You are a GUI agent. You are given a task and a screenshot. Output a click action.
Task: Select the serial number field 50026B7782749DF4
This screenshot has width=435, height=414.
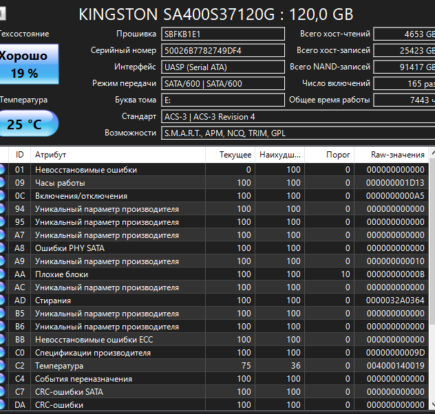pos(223,51)
